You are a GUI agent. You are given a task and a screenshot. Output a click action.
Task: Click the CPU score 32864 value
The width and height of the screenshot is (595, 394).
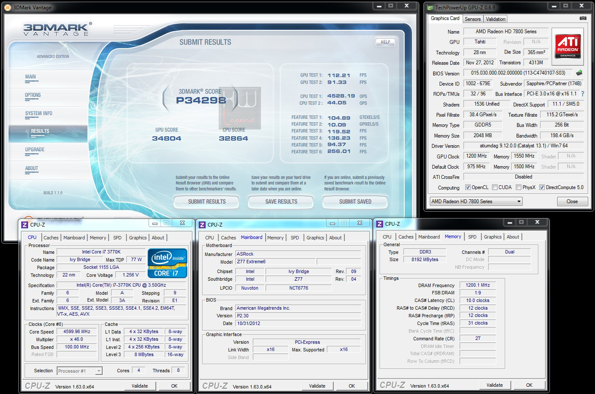(233, 138)
